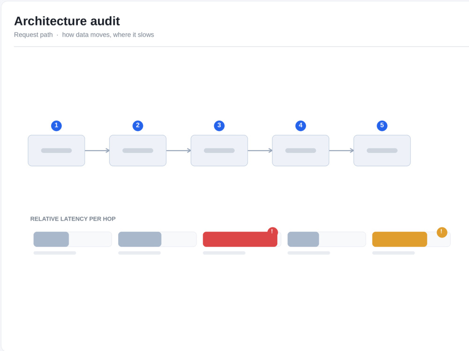Open the node box under step 2

137,150
